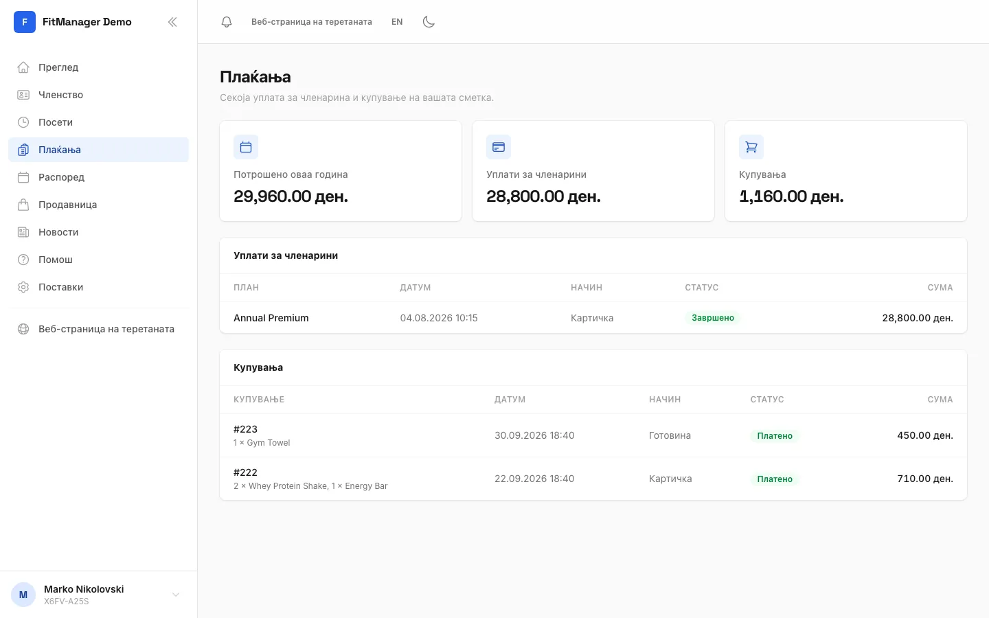The height and width of the screenshot is (618, 989).
Task: Click the calendar icon on the Потрошено оваа година card
Action: (246, 147)
